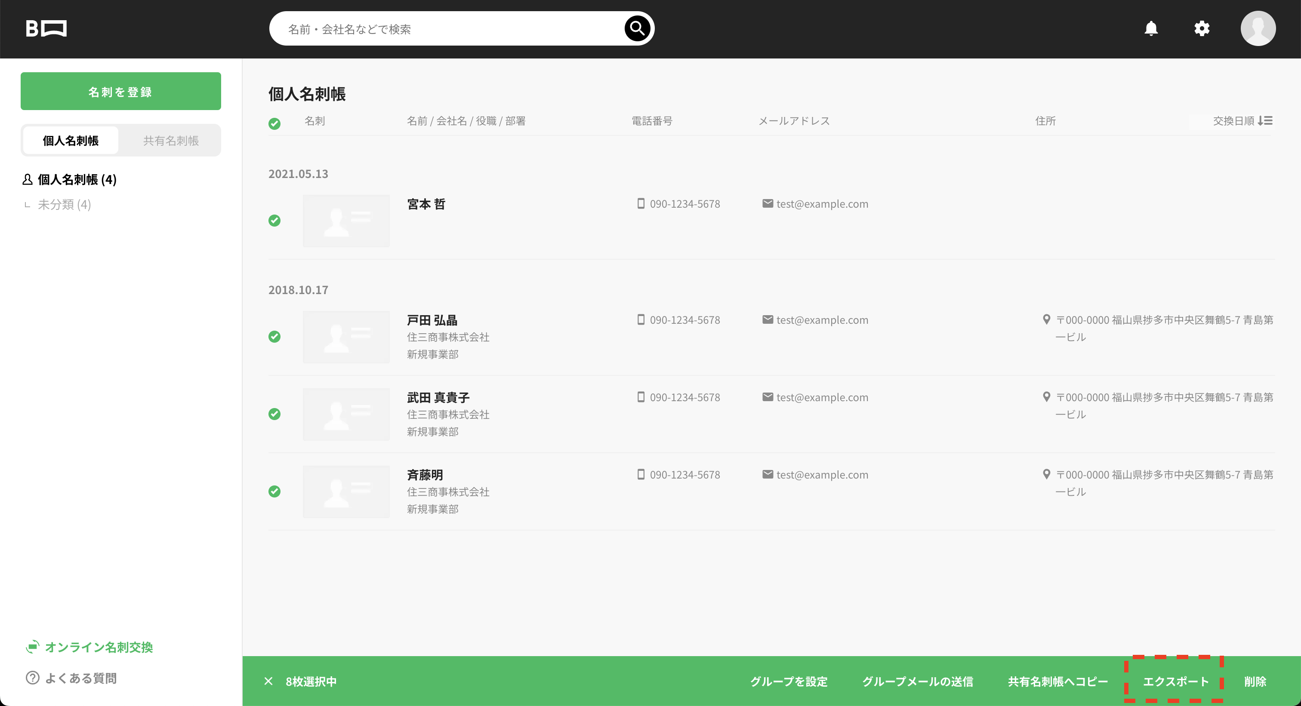Open 宮本 哲's card thumbnail
Image resolution: width=1301 pixels, height=706 pixels.
pyautogui.click(x=346, y=221)
